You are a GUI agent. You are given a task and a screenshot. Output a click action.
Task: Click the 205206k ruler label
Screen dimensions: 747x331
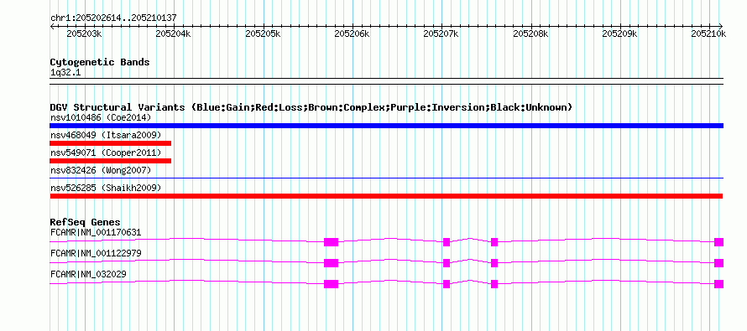pos(352,34)
